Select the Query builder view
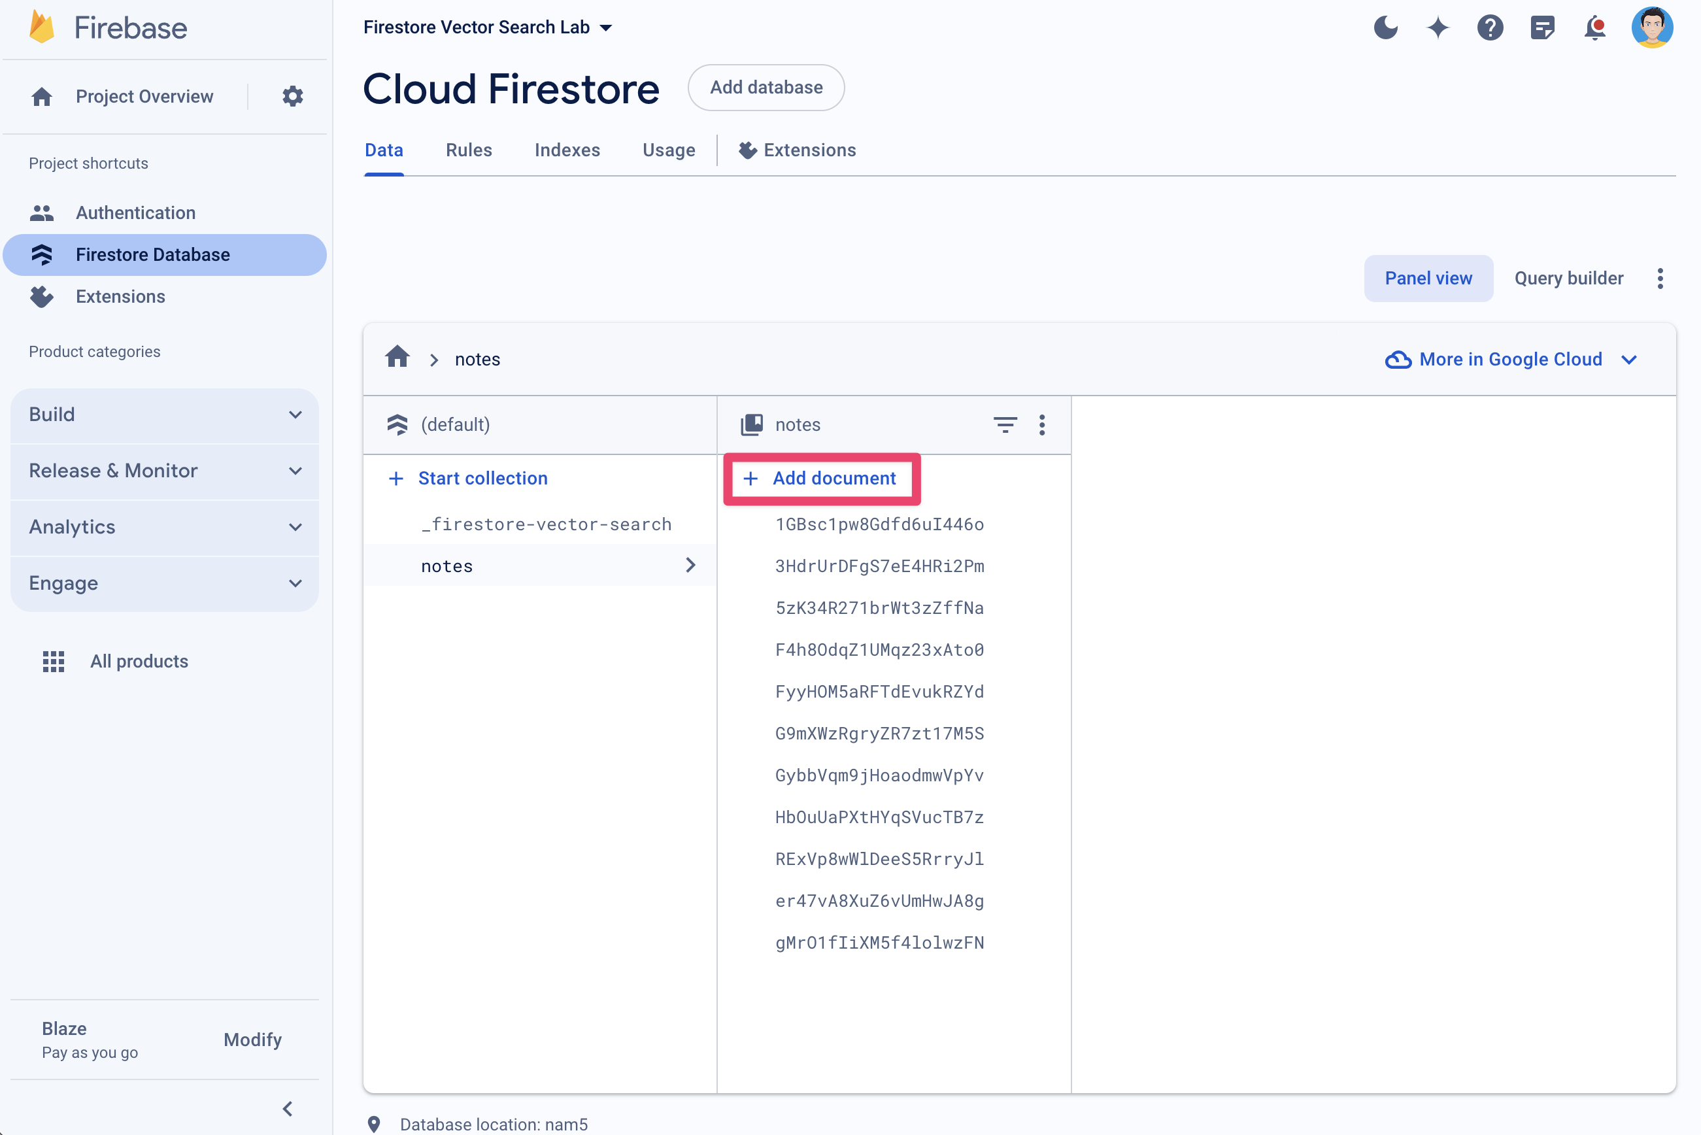 [x=1567, y=277]
